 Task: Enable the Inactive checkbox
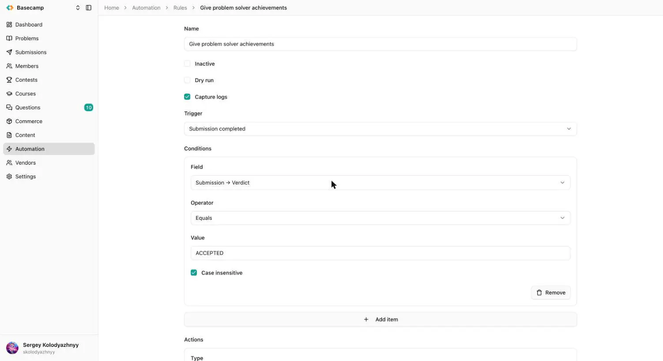click(x=187, y=64)
